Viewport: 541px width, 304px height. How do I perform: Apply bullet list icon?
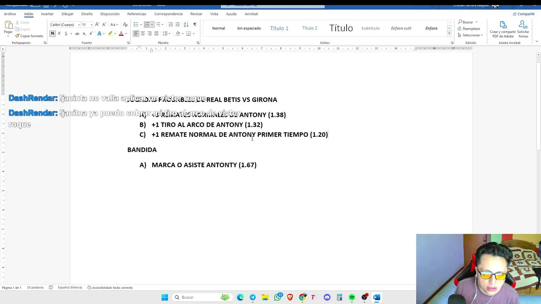136,24
